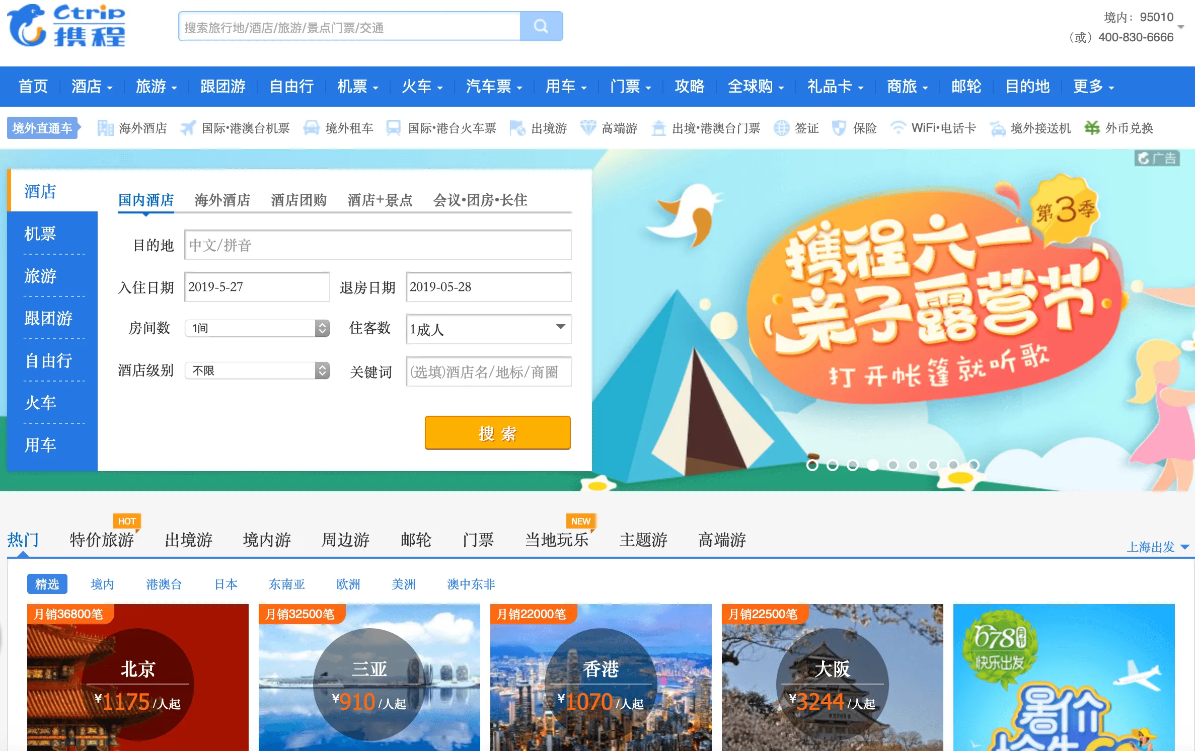Open the 678 快乐出发 promo card

(x=1064, y=678)
